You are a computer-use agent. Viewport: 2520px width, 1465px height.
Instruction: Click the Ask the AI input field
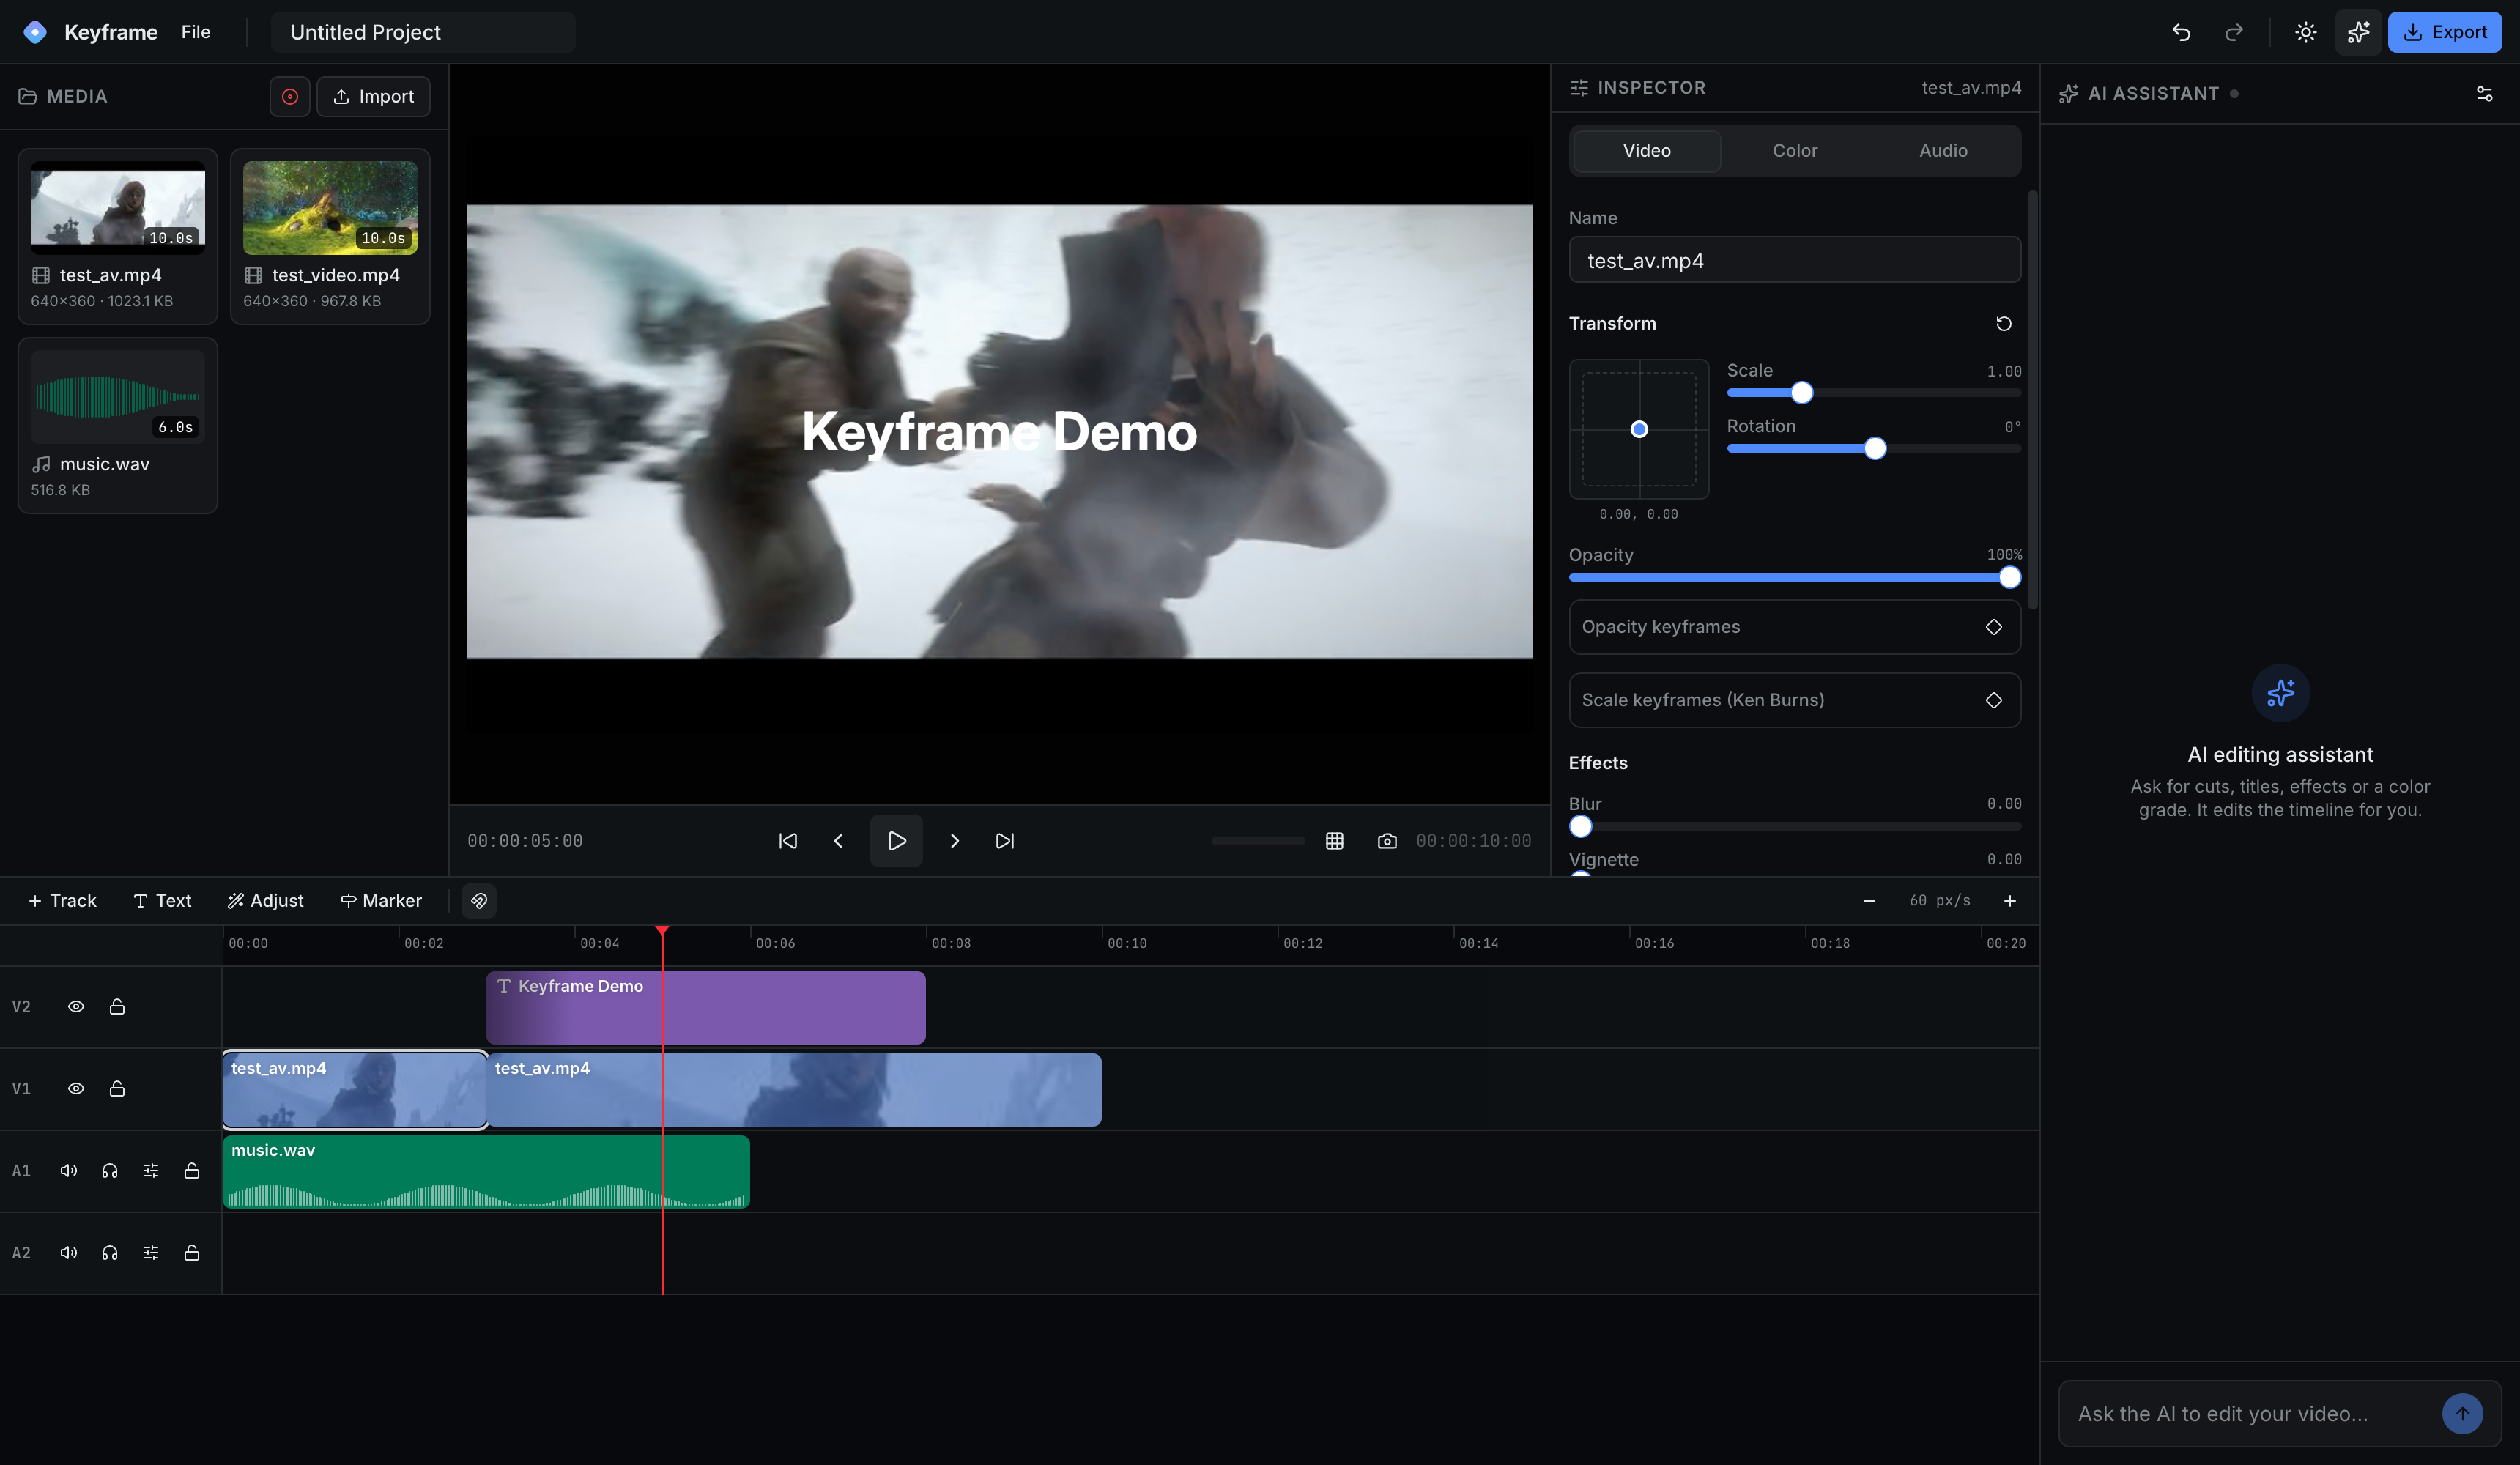pos(2250,1413)
